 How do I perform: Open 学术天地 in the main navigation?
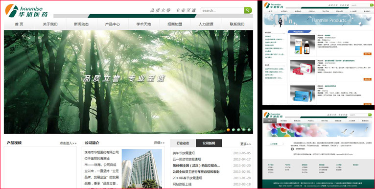144,24
